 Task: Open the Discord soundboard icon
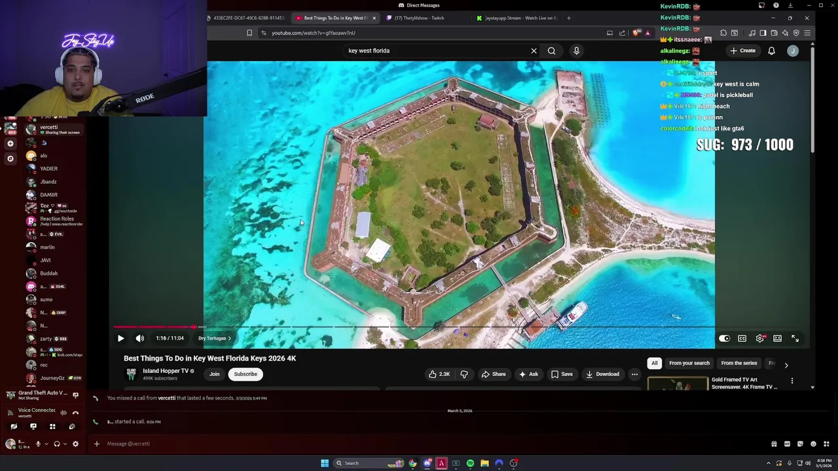72,427
